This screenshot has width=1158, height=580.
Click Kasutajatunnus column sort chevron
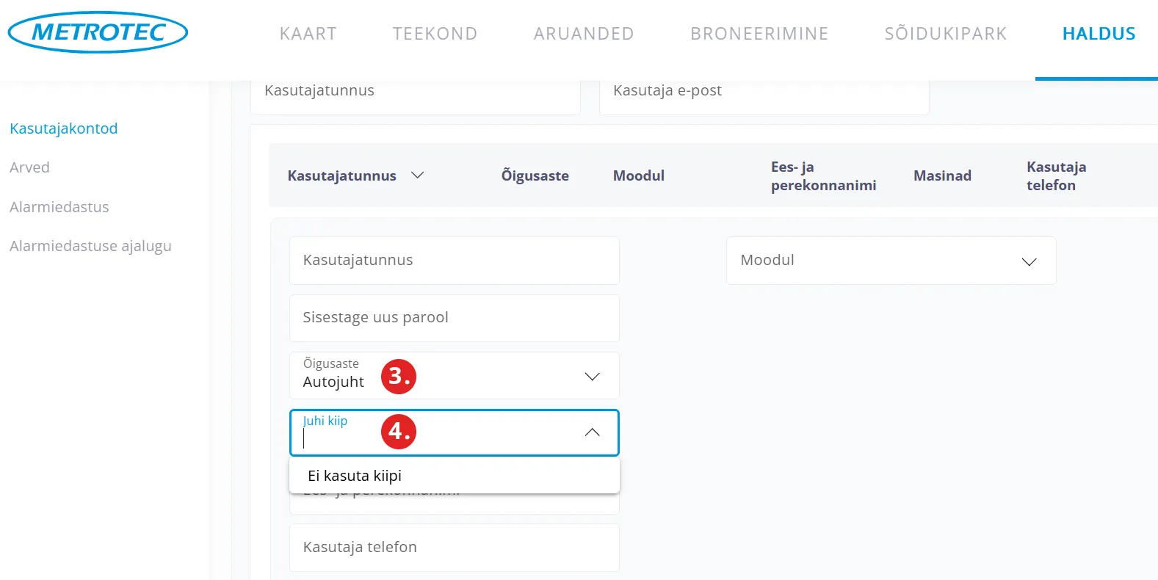coord(417,175)
